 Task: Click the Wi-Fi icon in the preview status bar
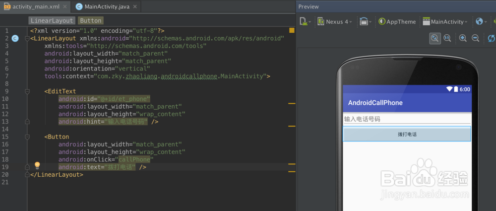coord(449,89)
